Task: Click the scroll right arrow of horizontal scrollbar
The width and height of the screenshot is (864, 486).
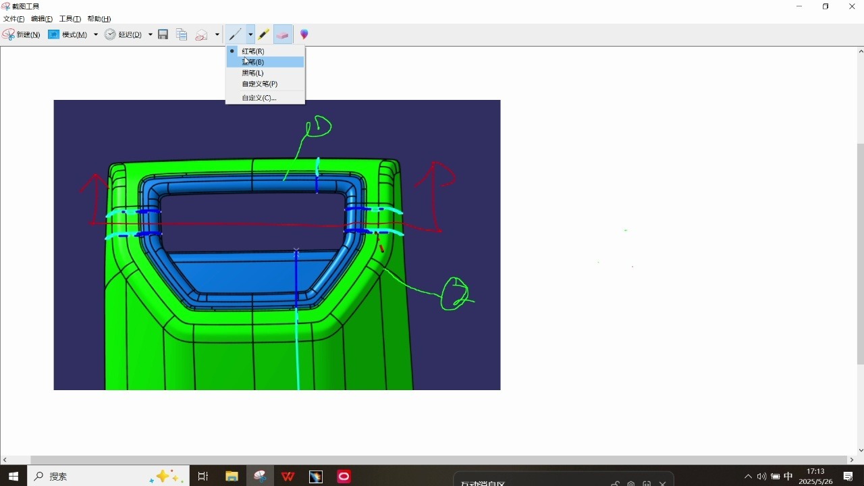Action: coord(852,460)
